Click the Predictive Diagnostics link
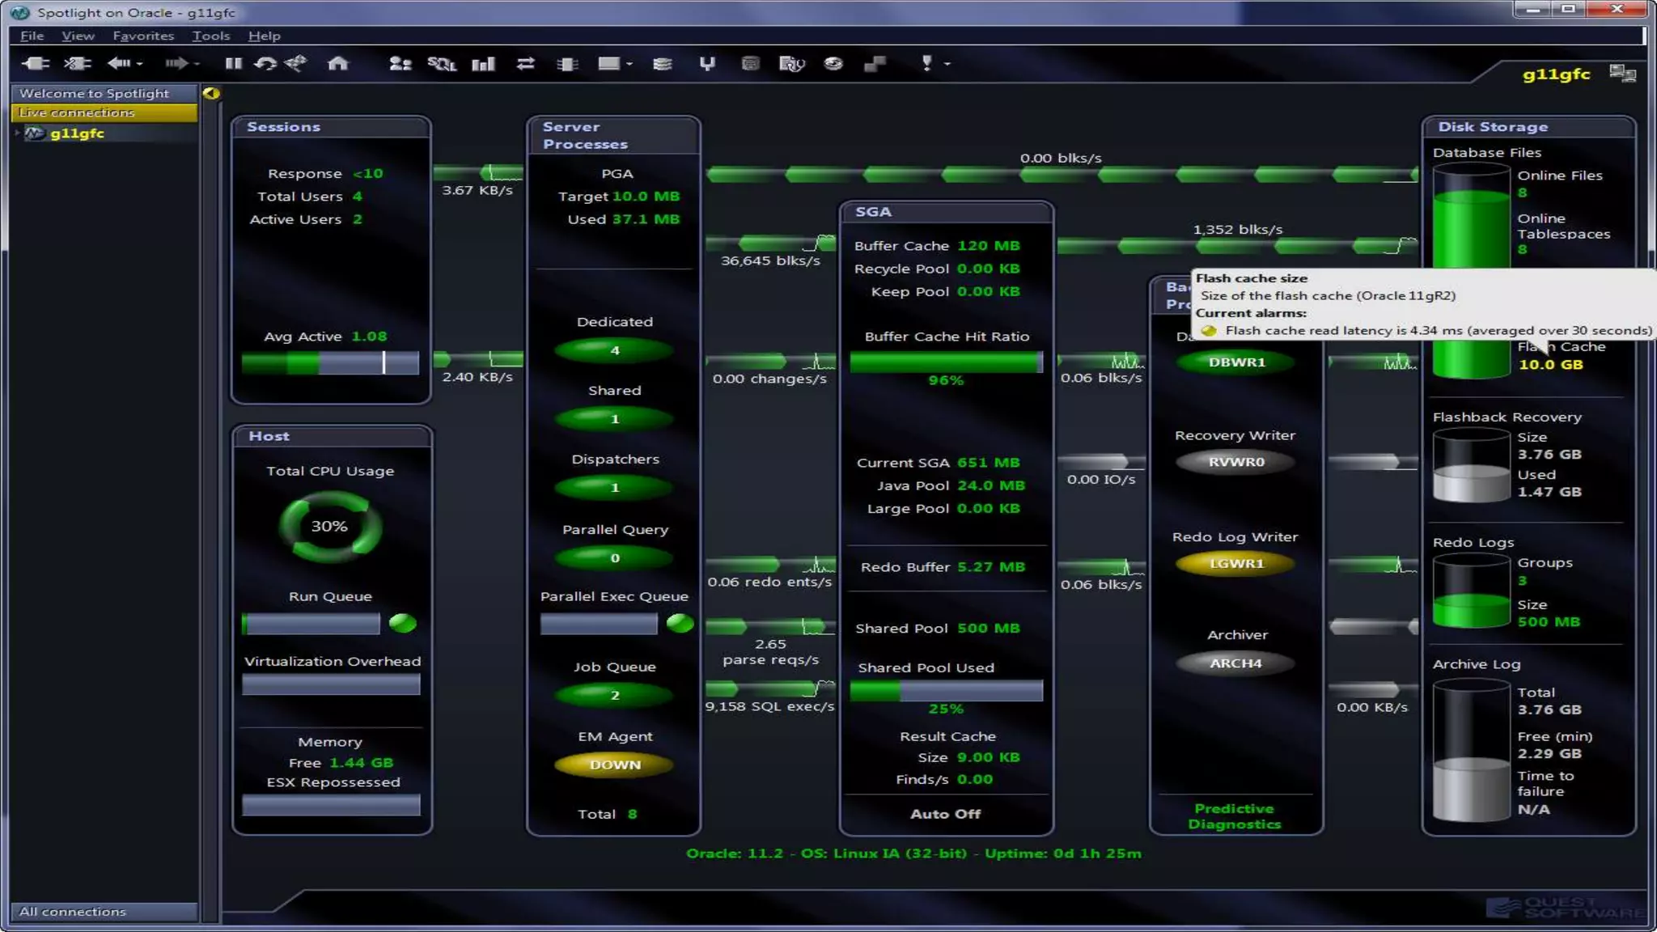The height and width of the screenshot is (932, 1657). pos(1234,815)
